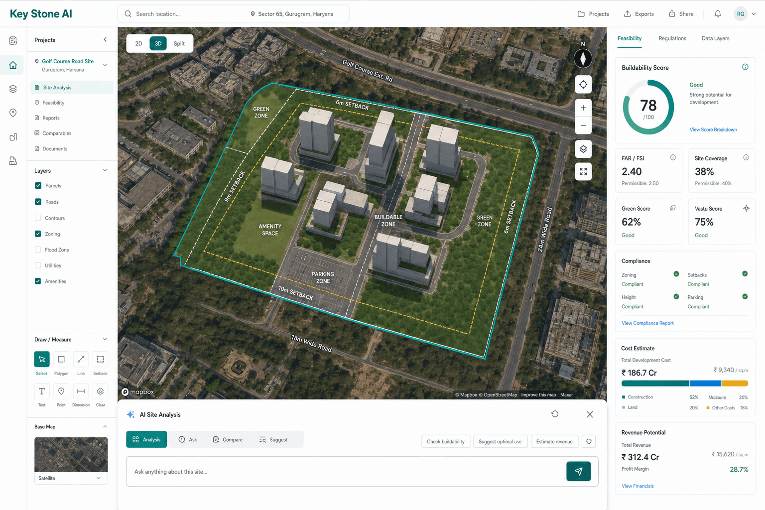The height and width of the screenshot is (510, 765).
Task: Open the Satellite base map dropdown
Action: pos(71,478)
